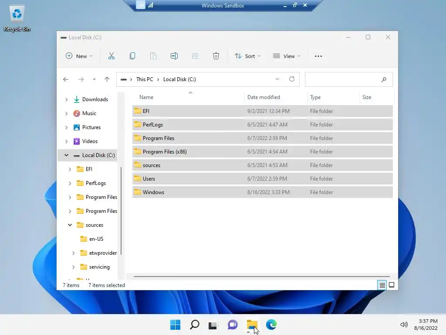
Task: Go forward with the right arrow
Action: tap(81, 79)
